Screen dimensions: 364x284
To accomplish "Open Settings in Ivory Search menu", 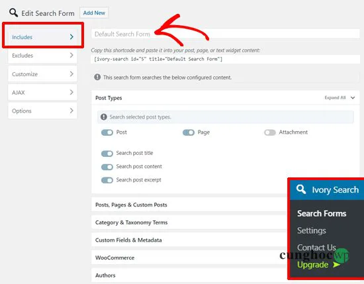I will point(312,230).
